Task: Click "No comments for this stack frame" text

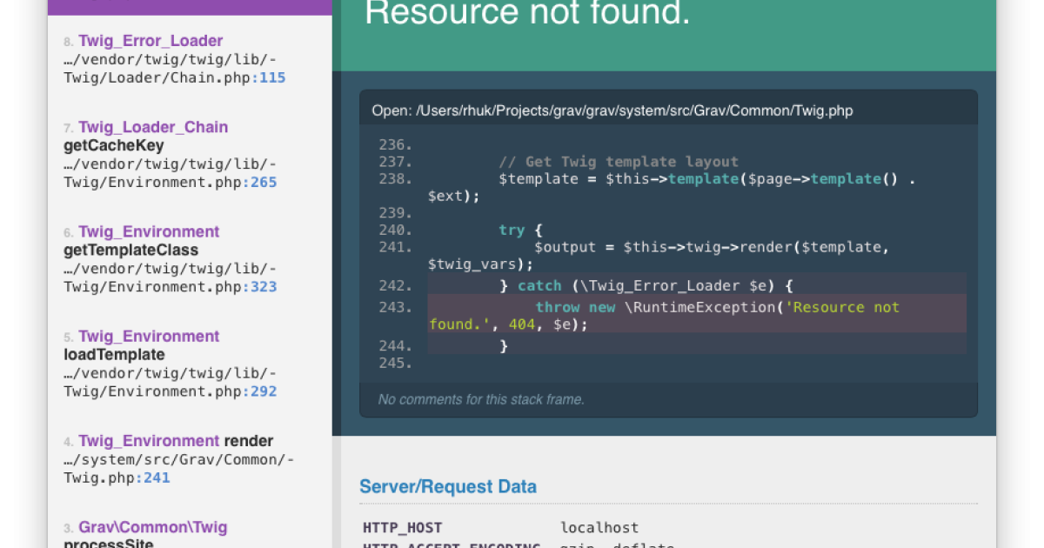Action: point(481,399)
